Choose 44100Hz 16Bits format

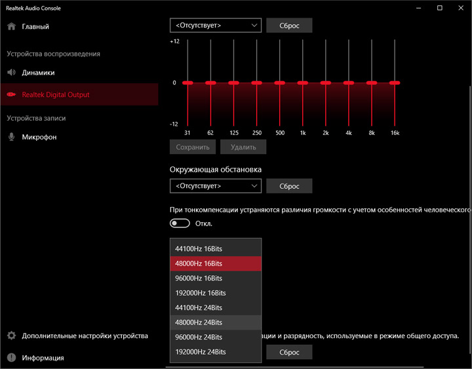(x=216, y=248)
